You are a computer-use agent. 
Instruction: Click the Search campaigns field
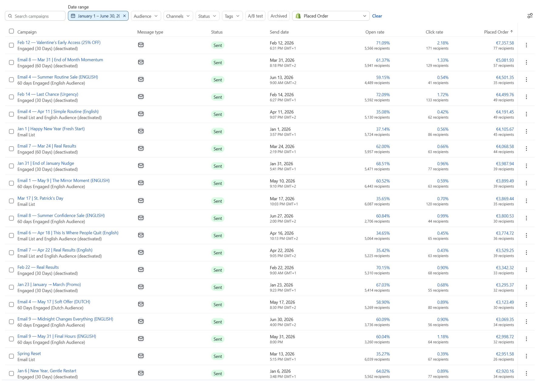pos(35,16)
